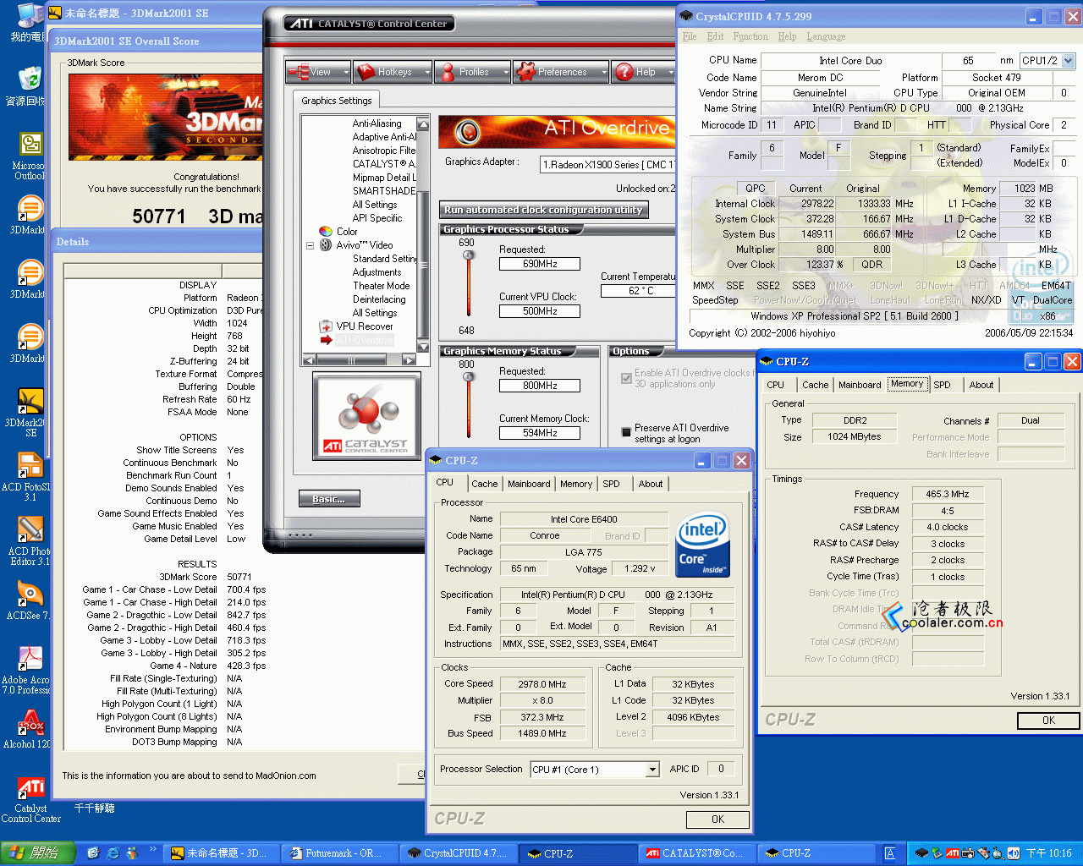This screenshot has height=866, width=1083.
Task: Open the Recycle Bin desktop icon
Action: click(30, 79)
